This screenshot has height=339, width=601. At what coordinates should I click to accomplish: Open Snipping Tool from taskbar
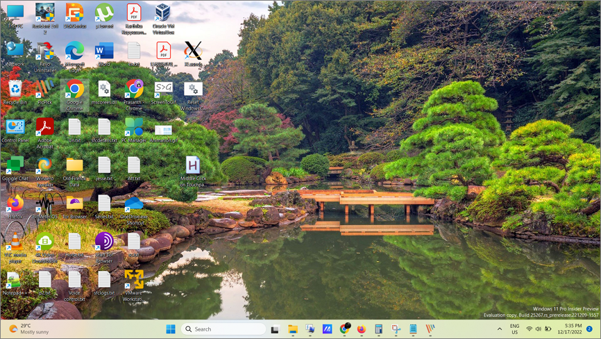click(396, 329)
